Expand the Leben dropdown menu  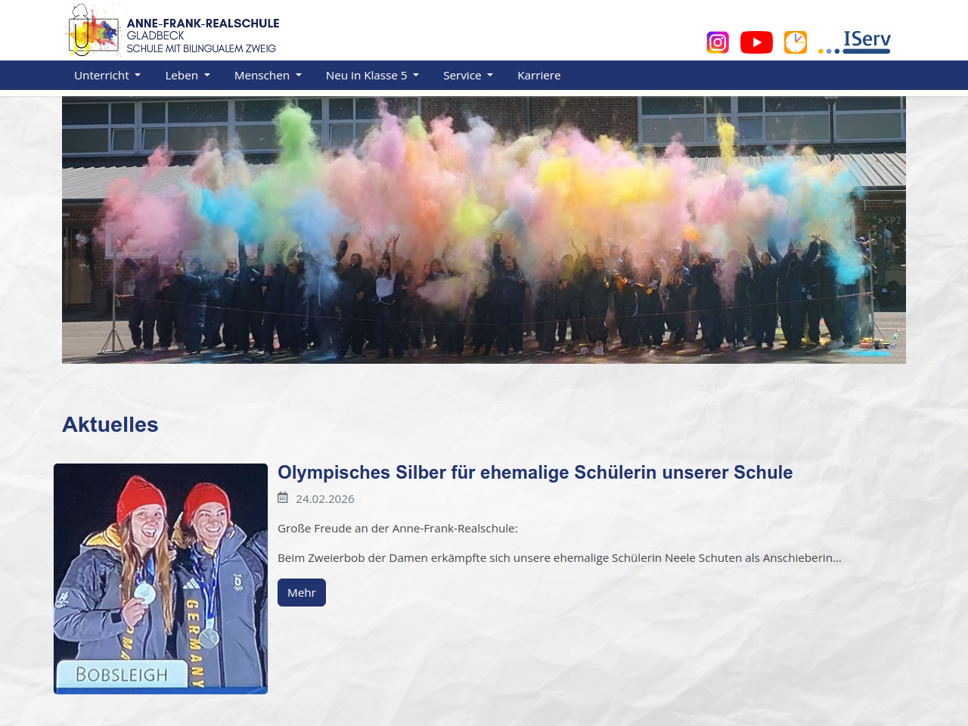(x=188, y=76)
